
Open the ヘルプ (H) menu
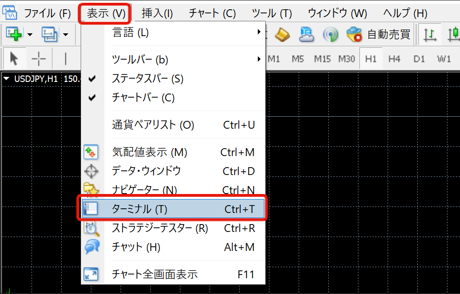coord(405,13)
